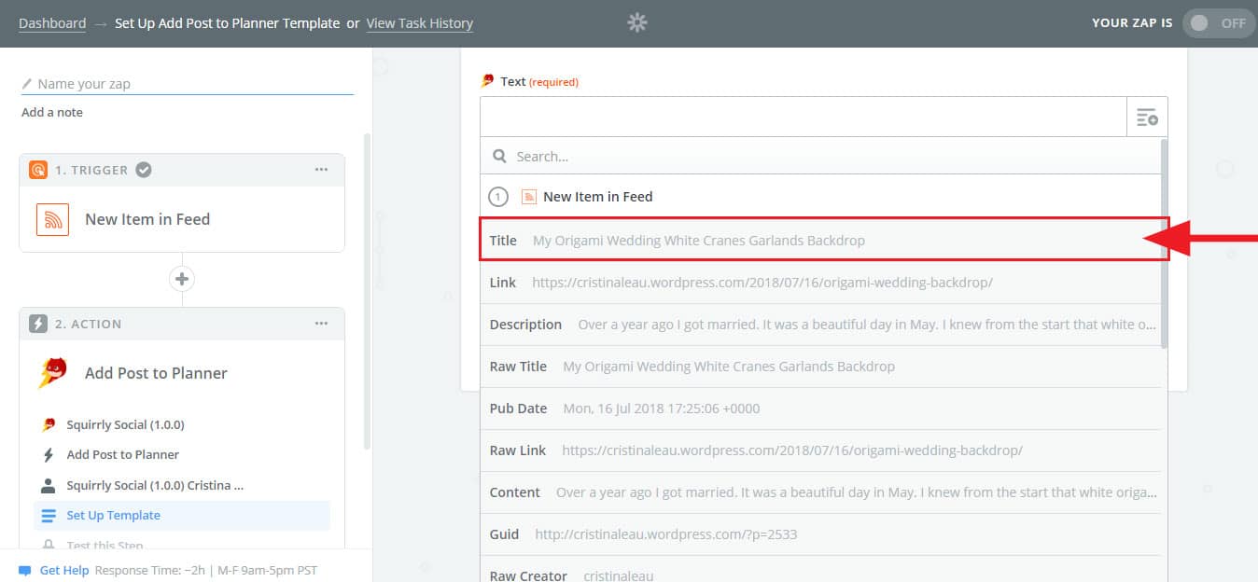The height and width of the screenshot is (582, 1258).
Task: Click the left sidebar scrollbar
Action: [x=368, y=291]
